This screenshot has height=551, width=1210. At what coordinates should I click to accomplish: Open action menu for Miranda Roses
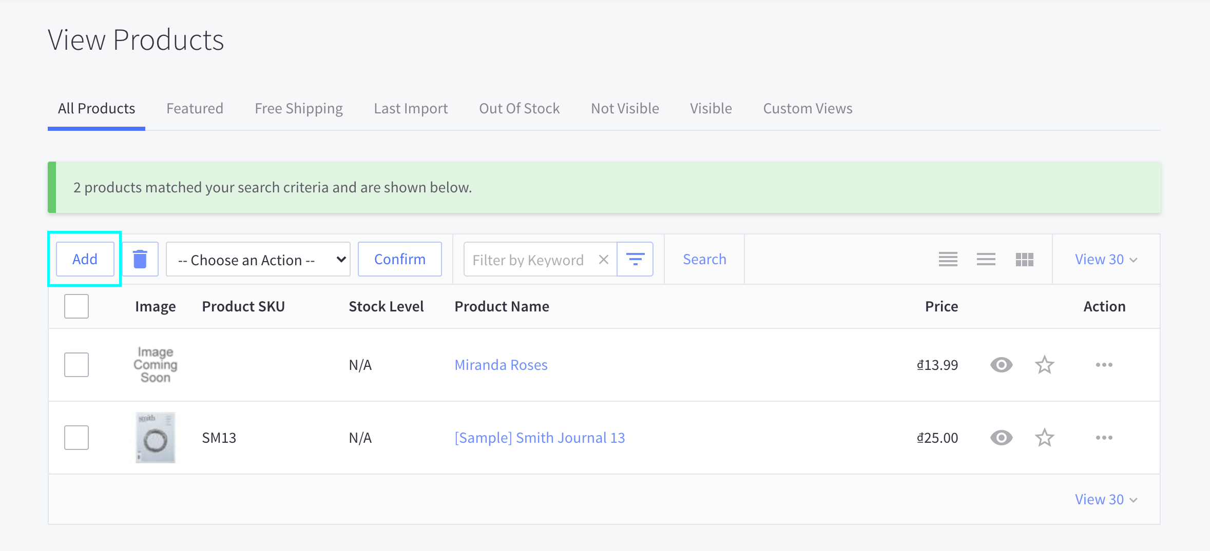coord(1104,365)
